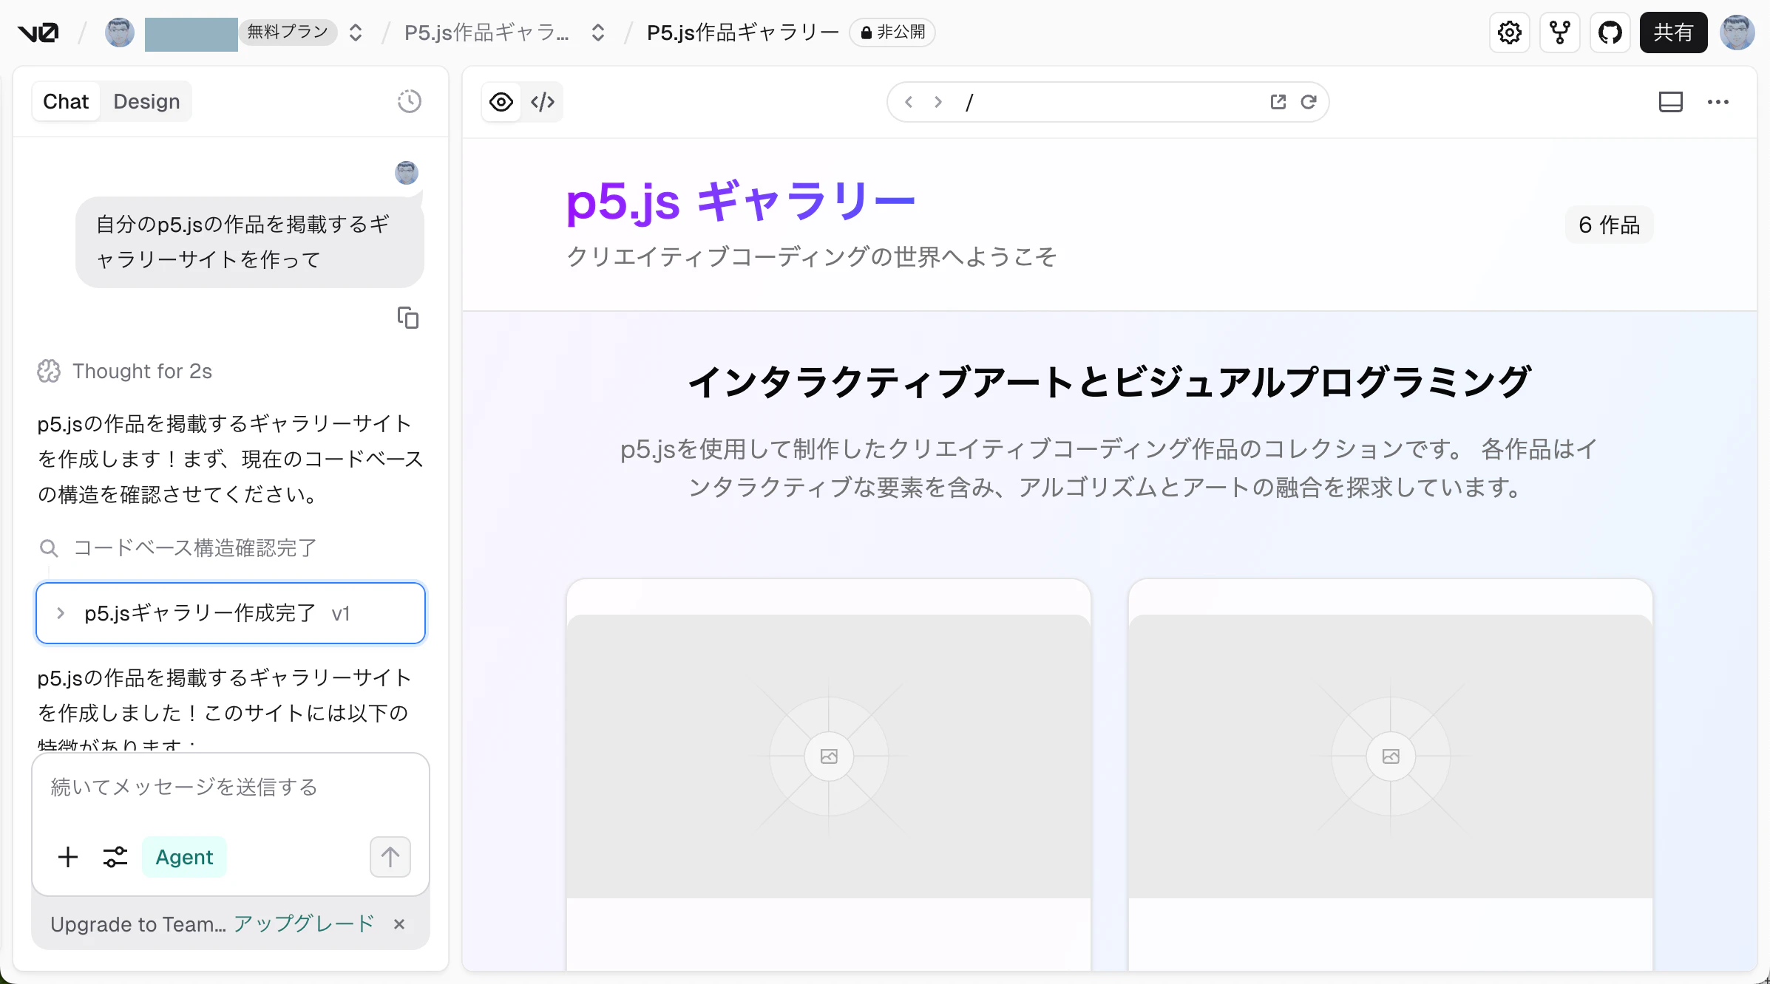This screenshot has width=1770, height=984.
Task: Expand p5.jsギャラリー作成完了 v1 block
Action: pos(231,613)
